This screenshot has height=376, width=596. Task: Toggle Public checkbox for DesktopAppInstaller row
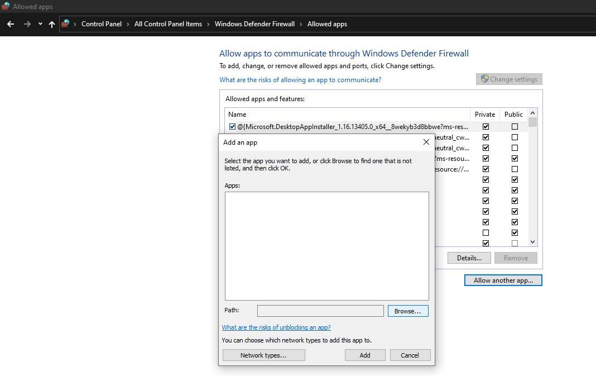pos(515,126)
